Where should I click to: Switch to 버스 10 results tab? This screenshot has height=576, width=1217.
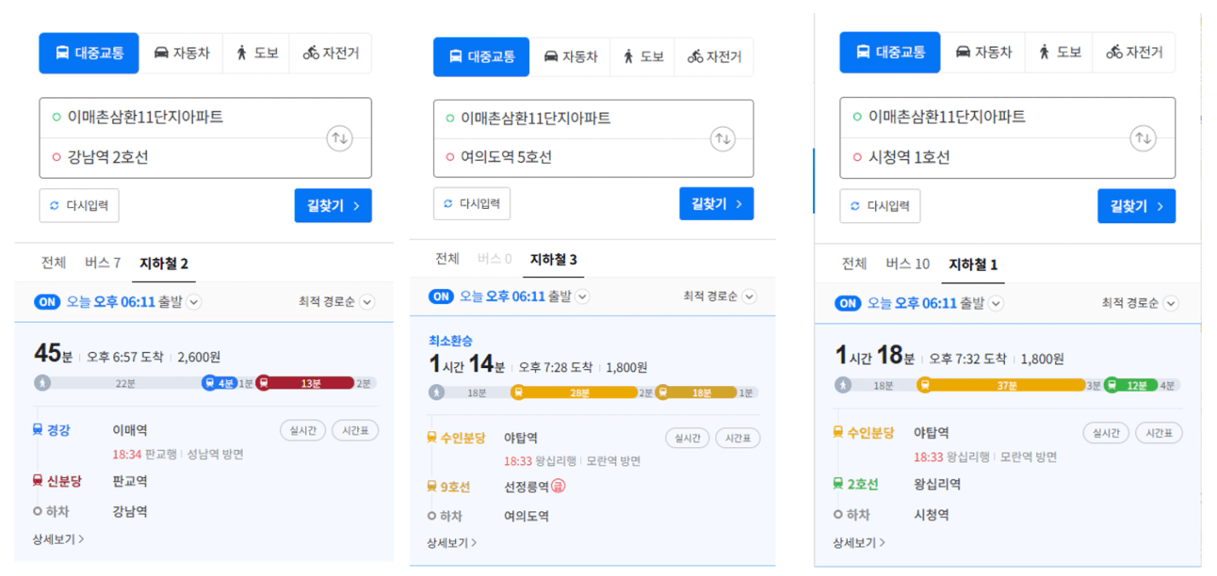click(x=908, y=264)
